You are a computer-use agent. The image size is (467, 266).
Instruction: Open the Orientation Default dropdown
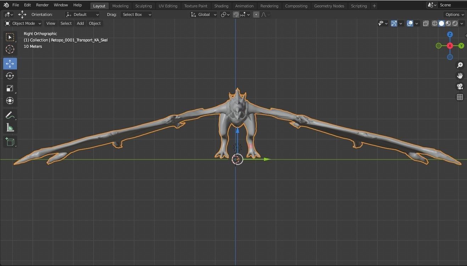coord(83,15)
